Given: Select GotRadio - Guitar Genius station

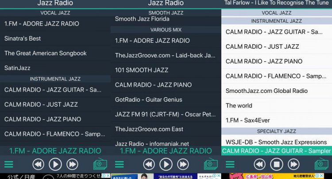Looking at the screenshot, I should pos(166,100).
